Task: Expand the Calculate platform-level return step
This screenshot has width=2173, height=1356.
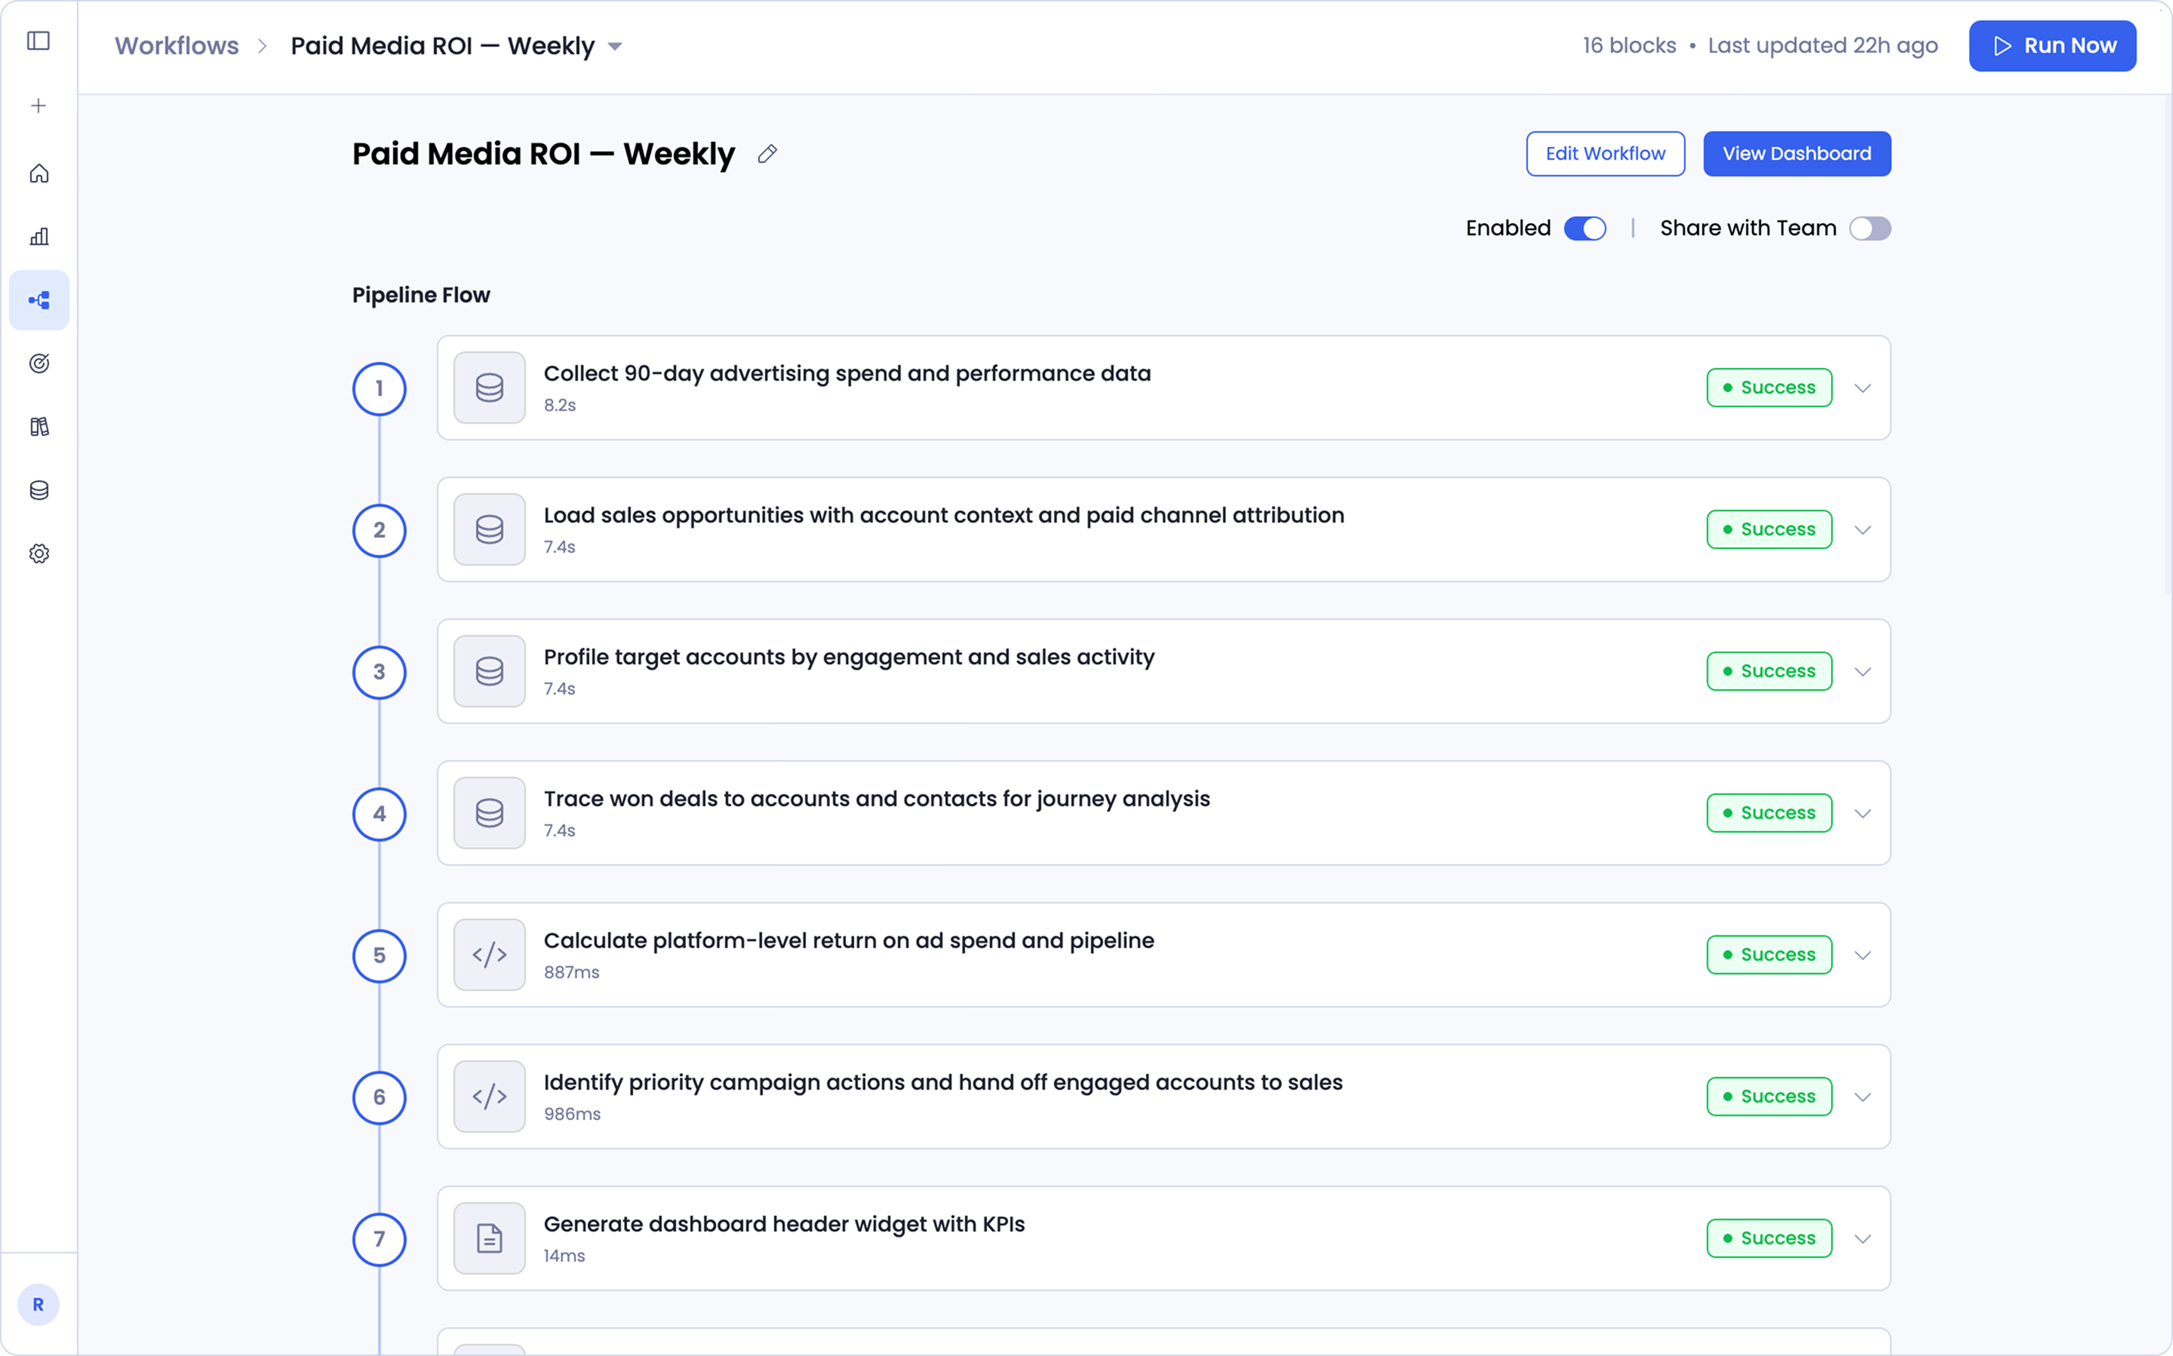Action: point(1863,955)
